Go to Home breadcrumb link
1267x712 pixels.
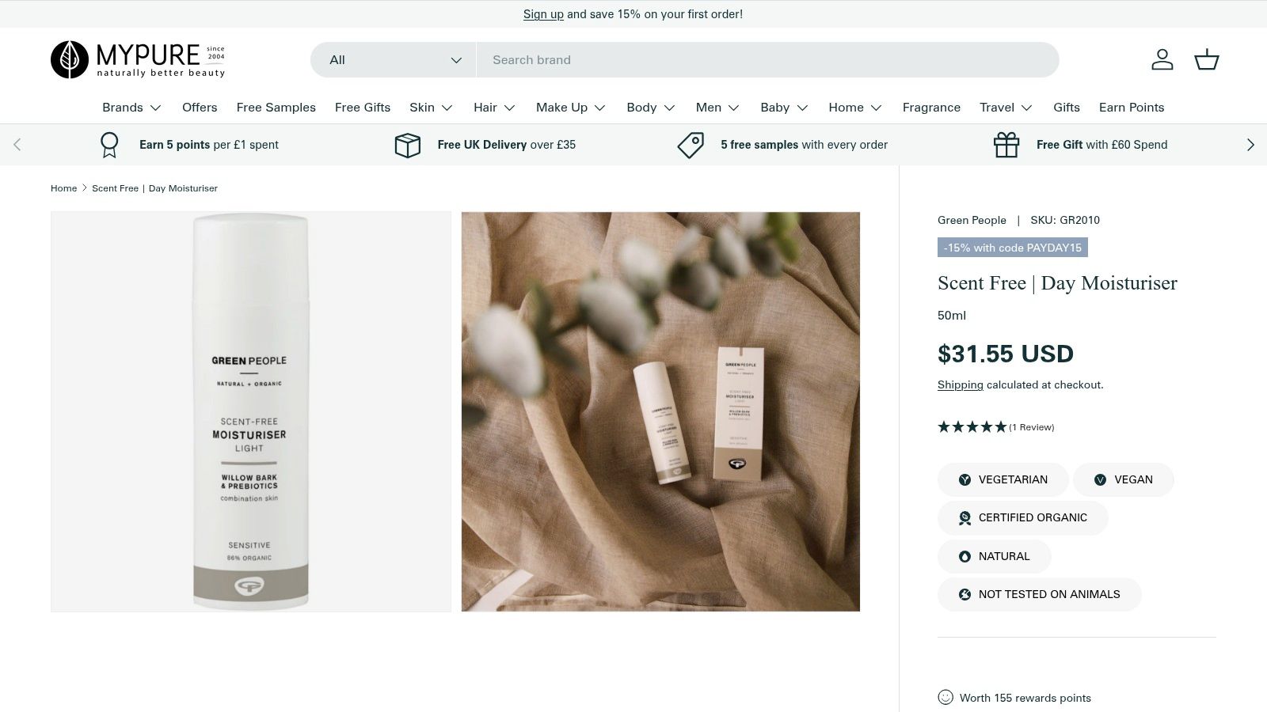63,188
